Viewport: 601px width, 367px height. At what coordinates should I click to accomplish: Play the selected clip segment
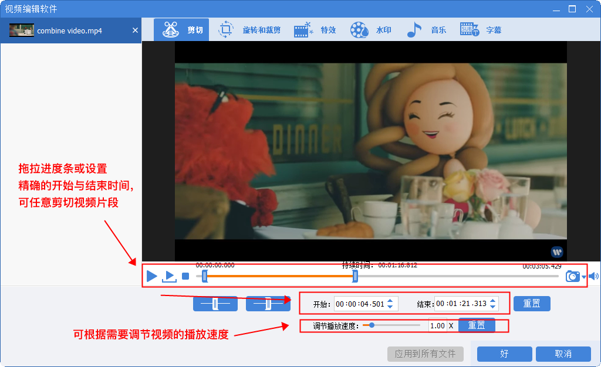tap(169, 276)
